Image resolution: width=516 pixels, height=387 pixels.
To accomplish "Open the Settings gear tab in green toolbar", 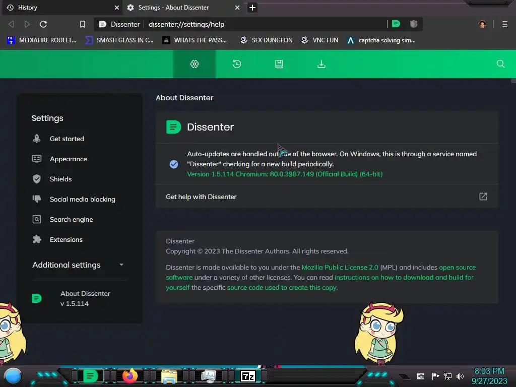I will pyautogui.click(x=195, y=64).
